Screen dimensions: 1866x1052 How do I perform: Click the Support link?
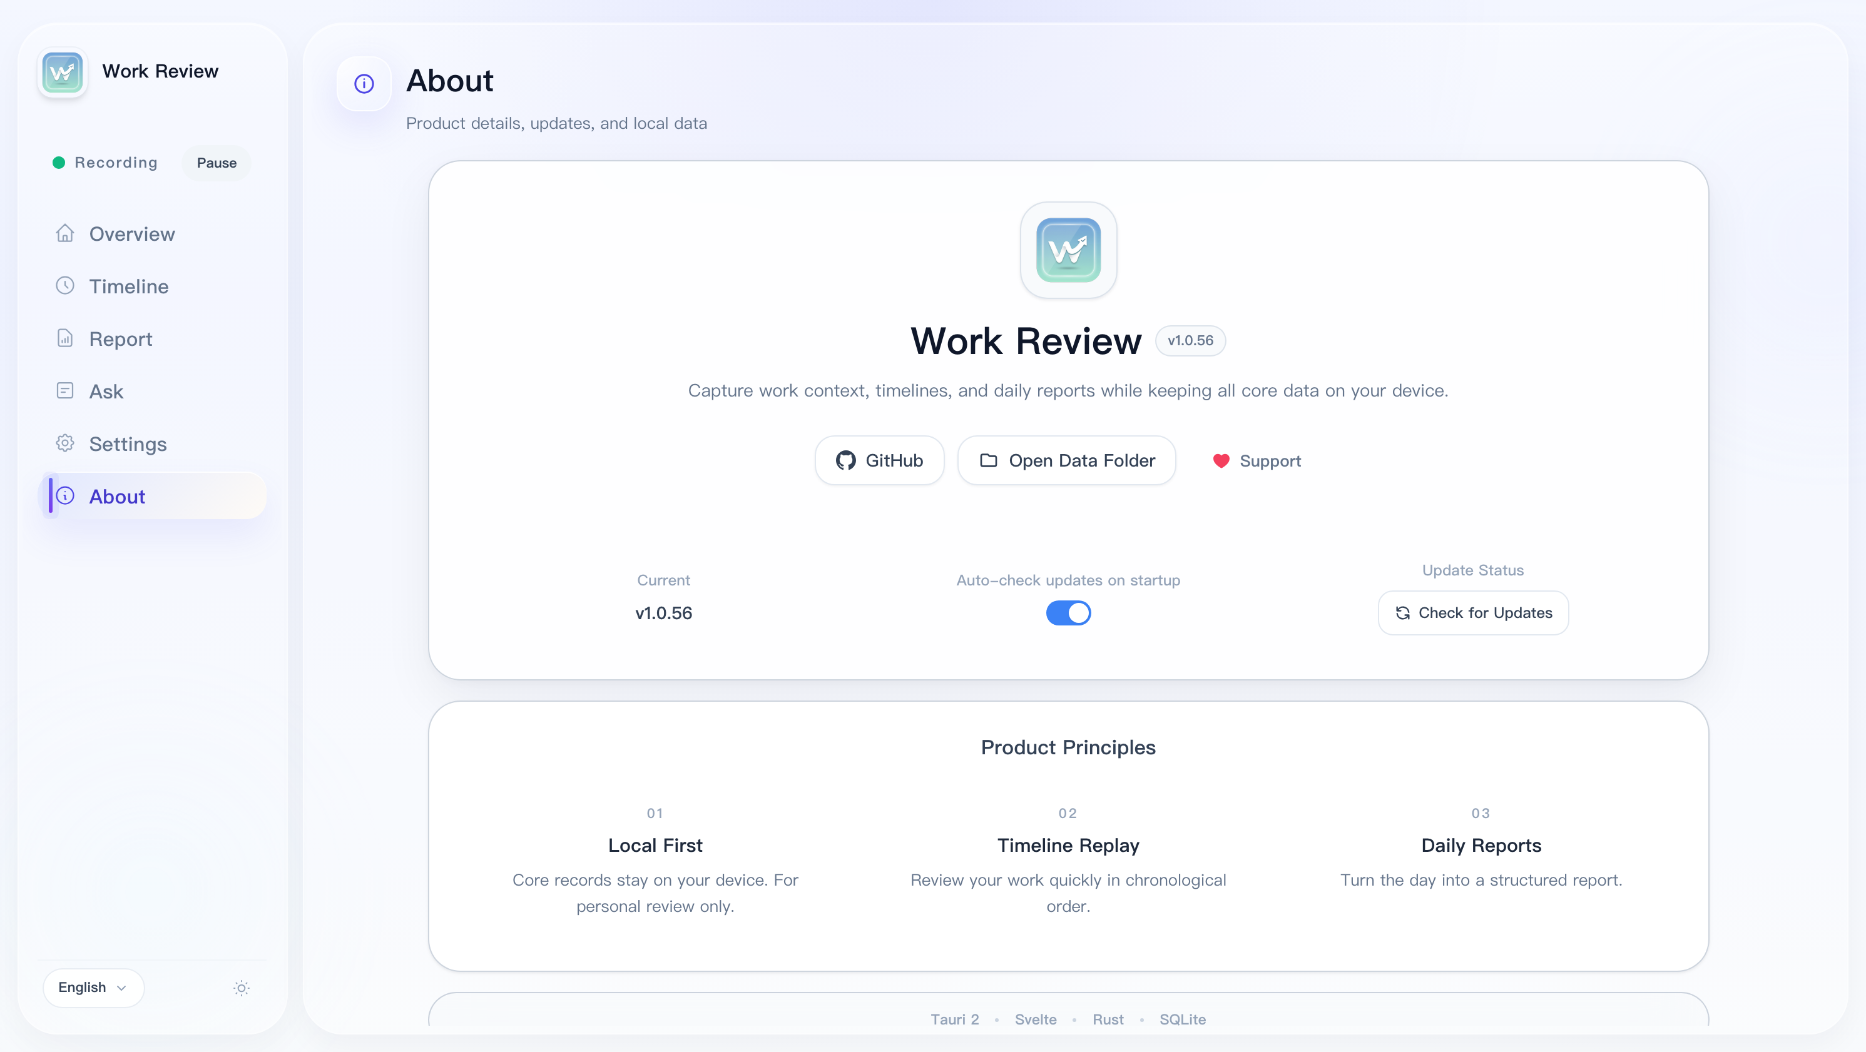[x=1257, y=461]
